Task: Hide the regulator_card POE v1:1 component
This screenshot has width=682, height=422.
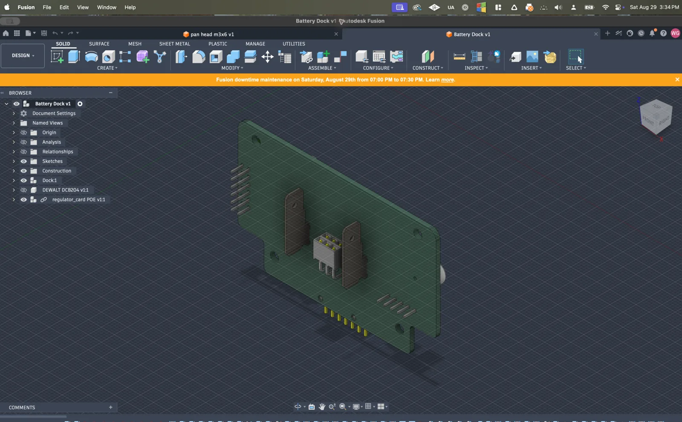Action: (23, 199)
